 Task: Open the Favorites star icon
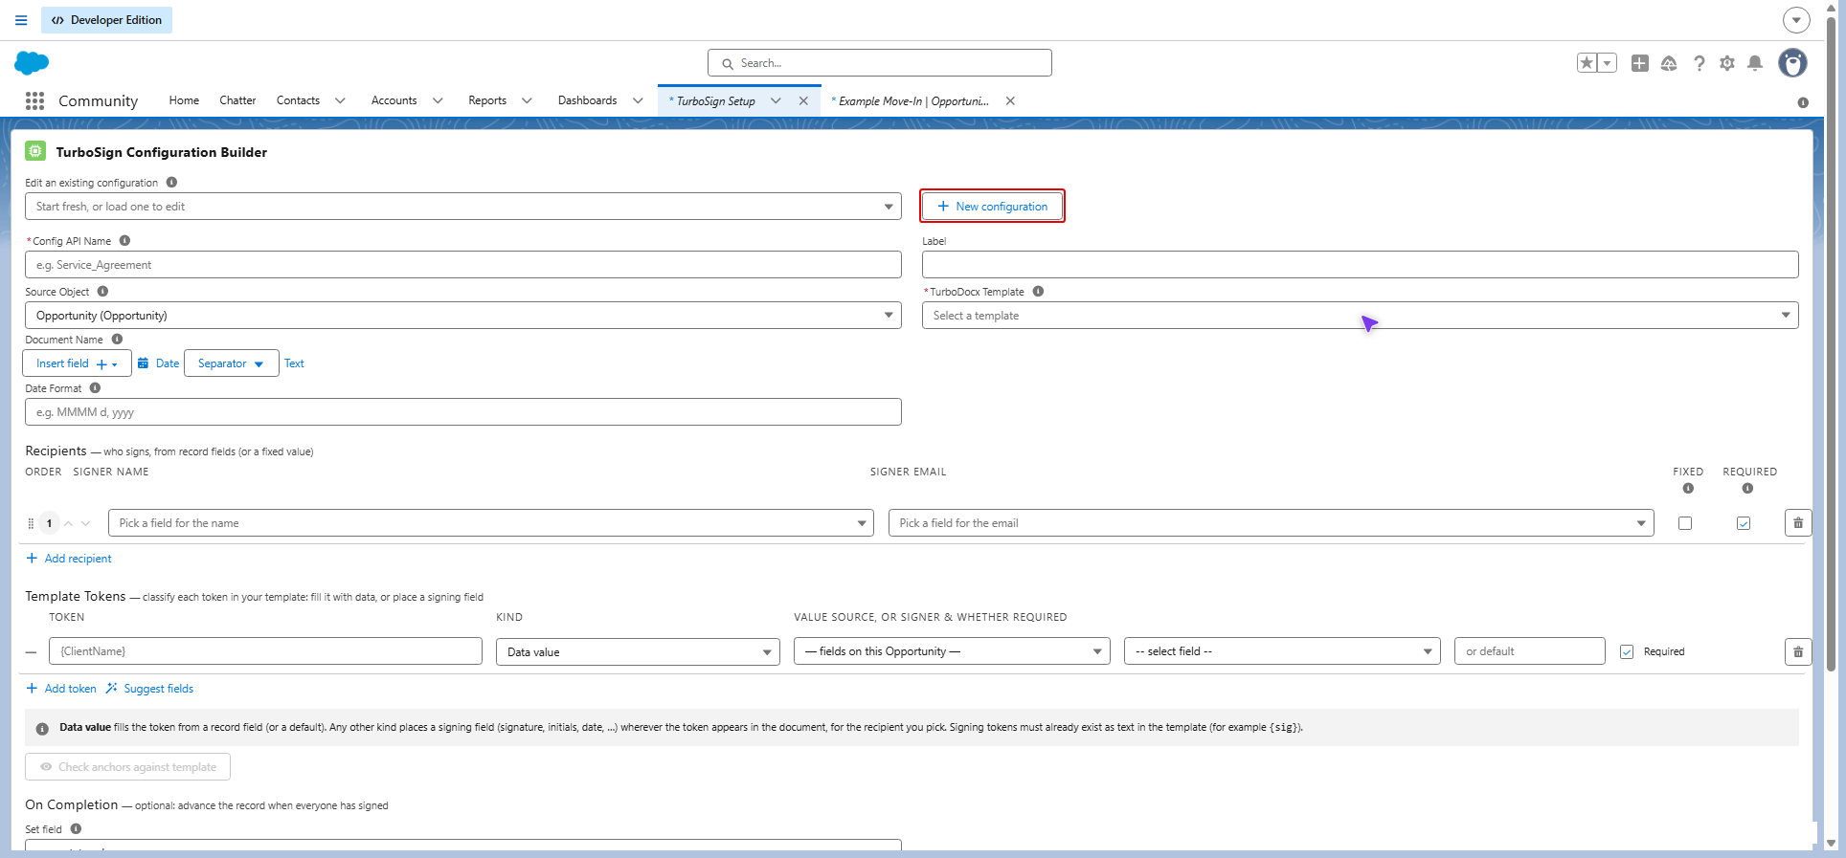click(1587, 63)
